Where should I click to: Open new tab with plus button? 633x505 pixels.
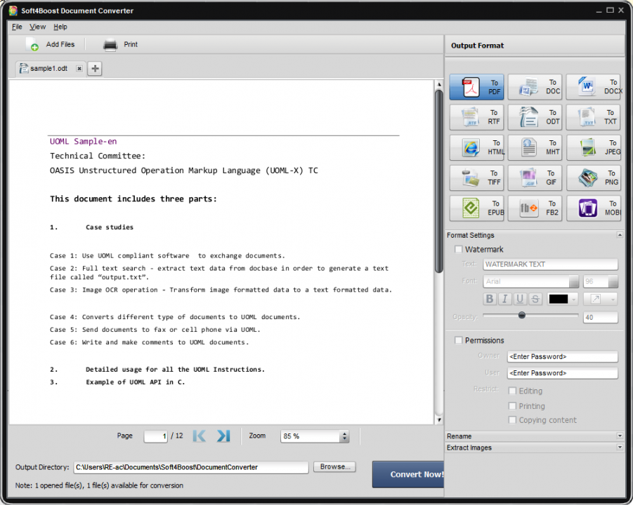[95, 69]
